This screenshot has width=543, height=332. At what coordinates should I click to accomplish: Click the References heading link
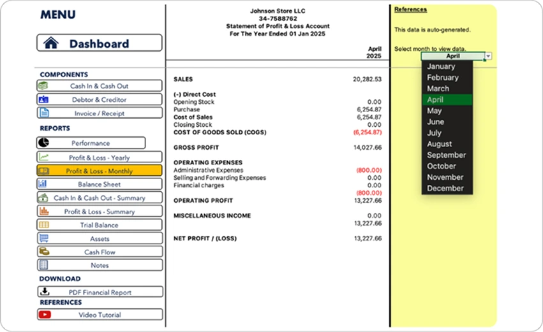[410, 10]
